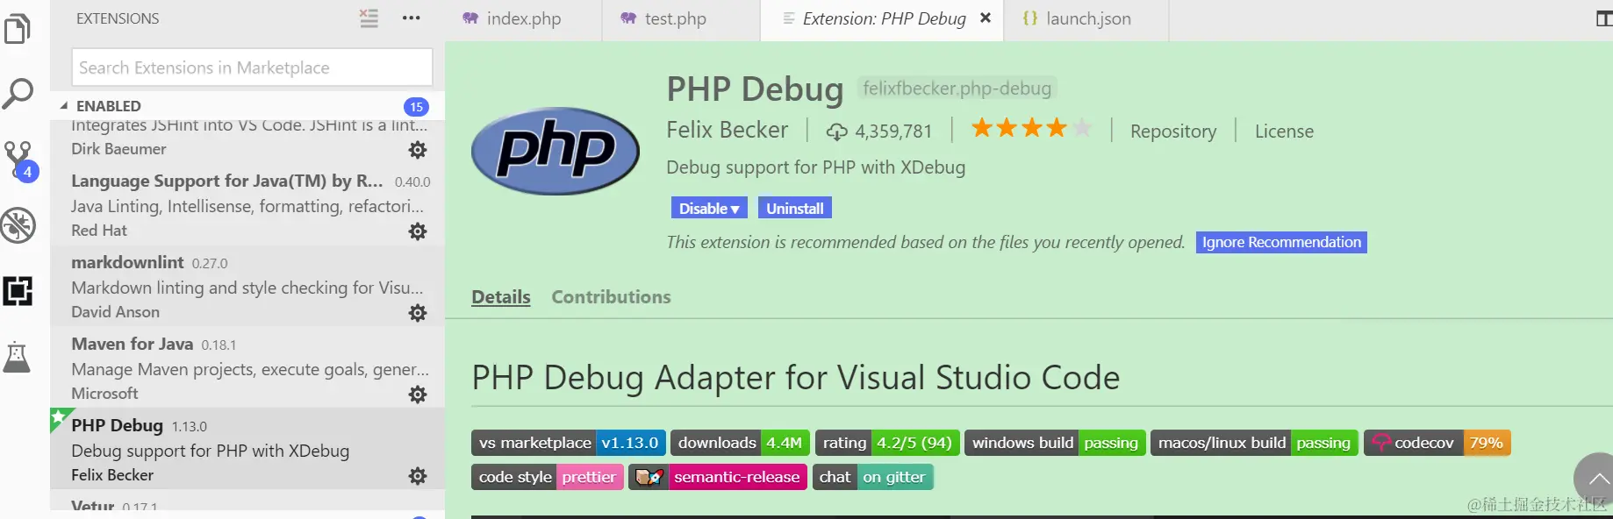Open the Extensions panel more actions menu

tap(411, 18)
